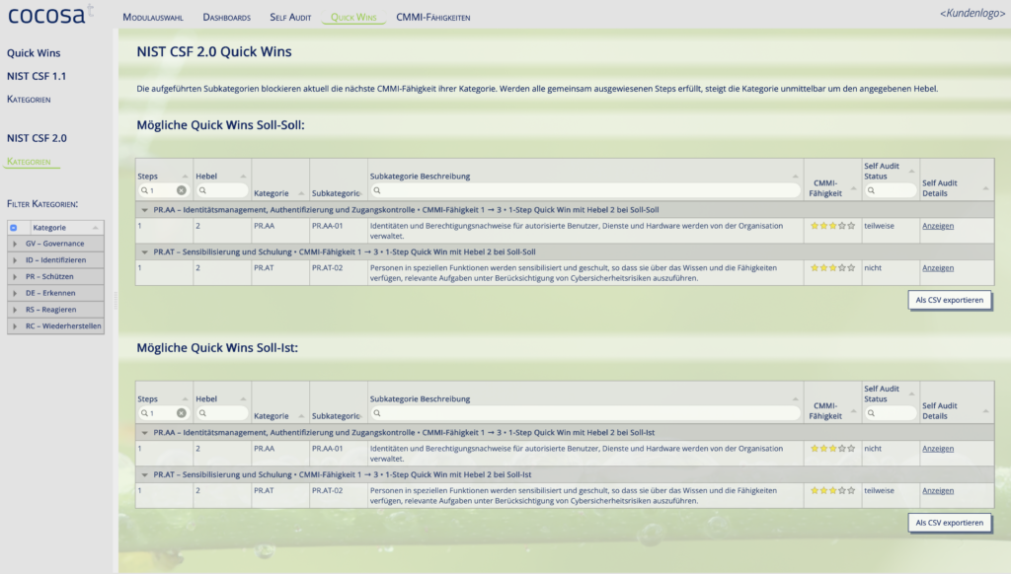Click Subkategorie Beschreibung search field in Soll-Soll table
The height and width of the screenshot is (574, 1011).
[584, 190]
